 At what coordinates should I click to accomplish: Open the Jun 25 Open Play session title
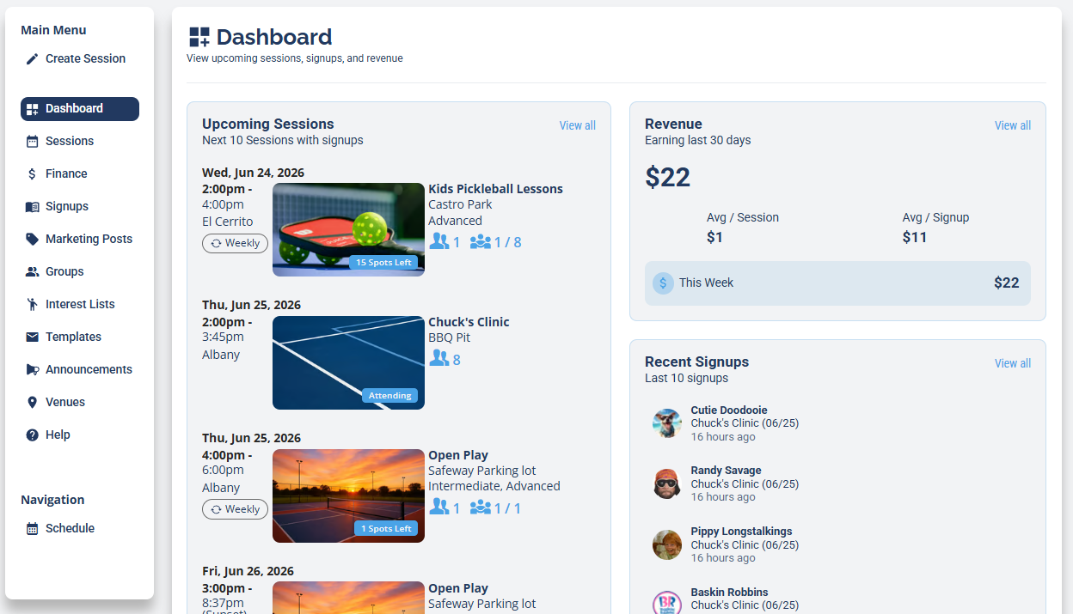(458, 455)
